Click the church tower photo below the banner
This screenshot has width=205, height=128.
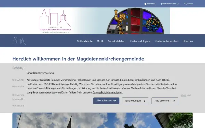(102, 120)
